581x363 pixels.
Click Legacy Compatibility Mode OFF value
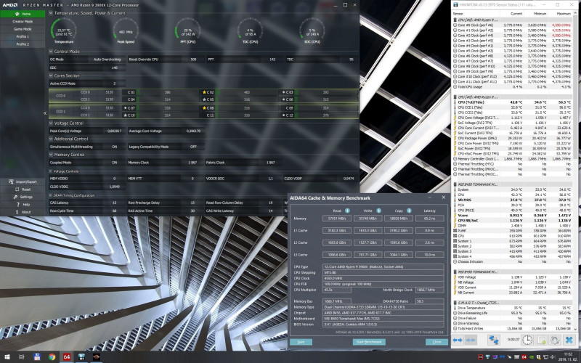pyautogui.click(x=192, y=147)
